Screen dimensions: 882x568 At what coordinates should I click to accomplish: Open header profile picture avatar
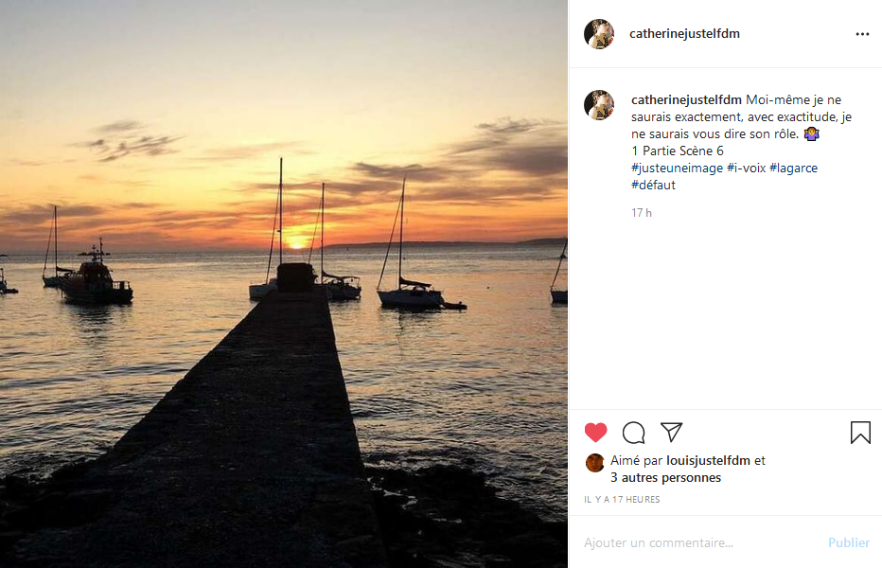click(599, 34)
